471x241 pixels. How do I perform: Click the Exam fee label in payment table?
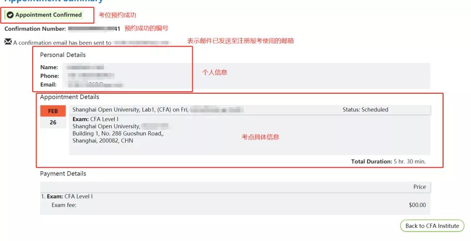pos(64,205)
